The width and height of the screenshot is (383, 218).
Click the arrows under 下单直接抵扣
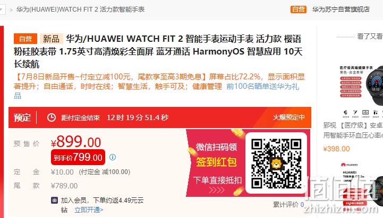tap(217, 190)
